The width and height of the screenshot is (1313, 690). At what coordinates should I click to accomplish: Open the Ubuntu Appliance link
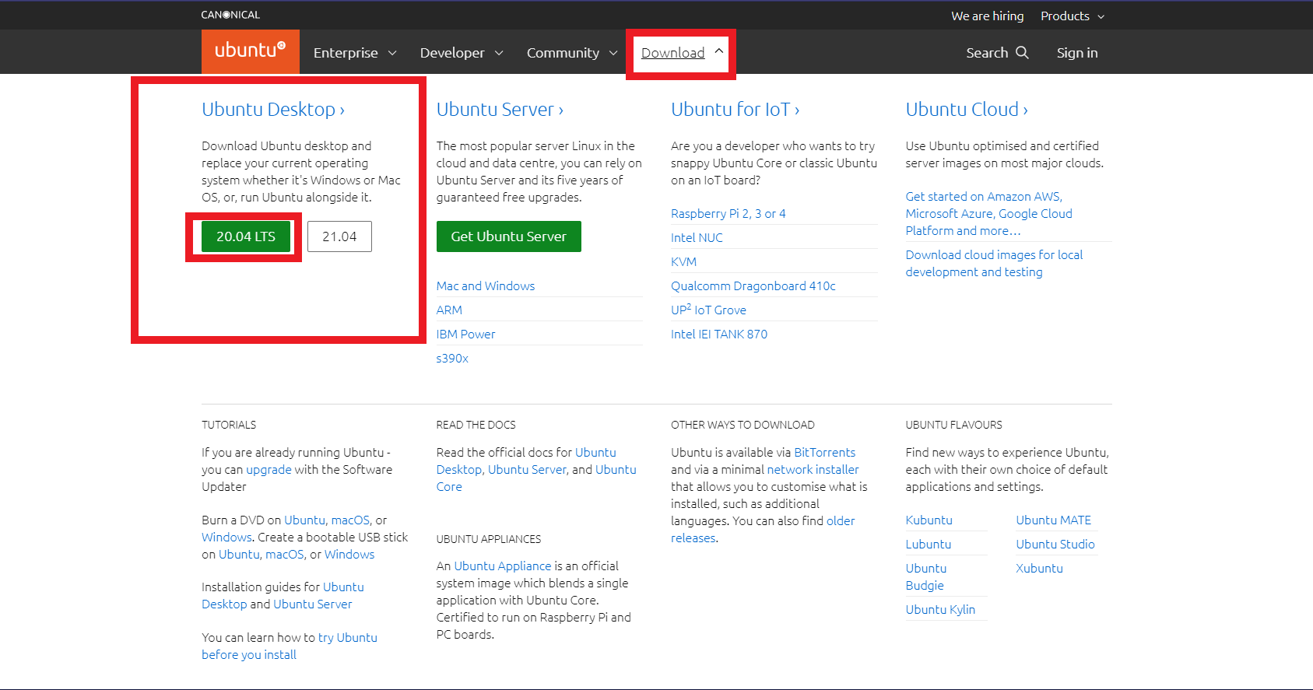(x=503, y=566)
